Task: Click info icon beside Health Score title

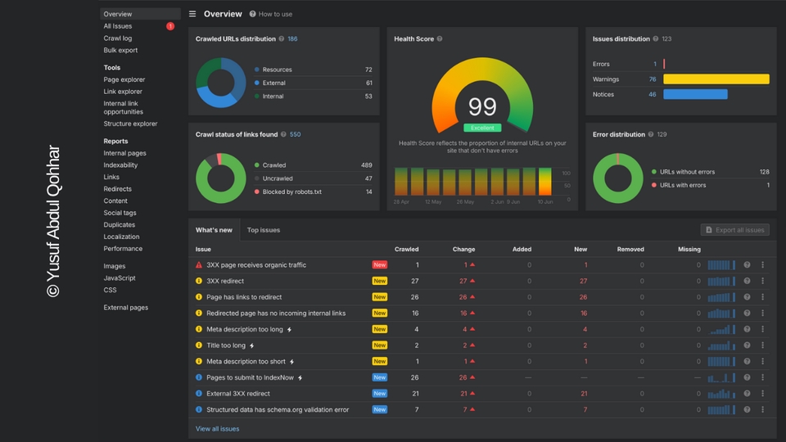Action: pos(440,38)
